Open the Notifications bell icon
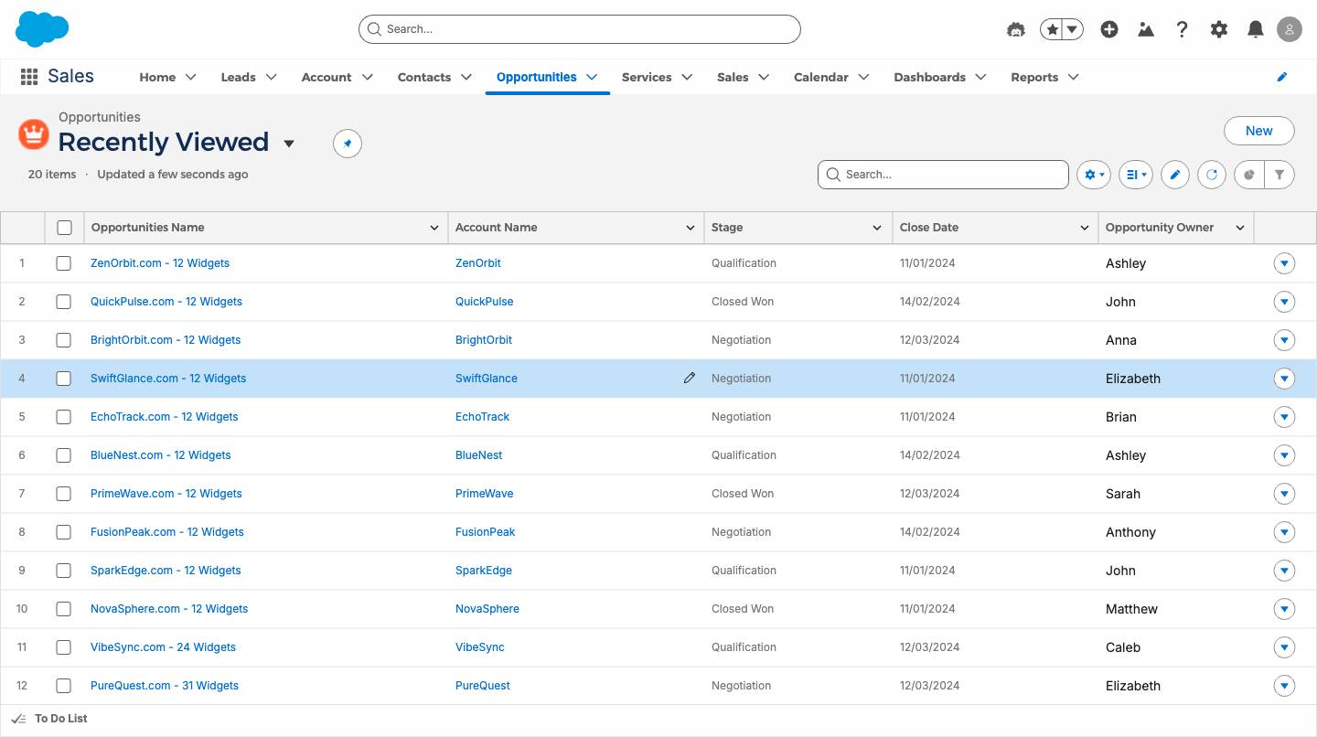1317x737 pixels. (x=1256, y=29)
